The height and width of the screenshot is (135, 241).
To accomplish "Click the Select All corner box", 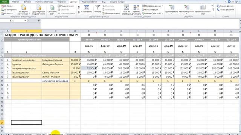I will click(x=2, y=31).
